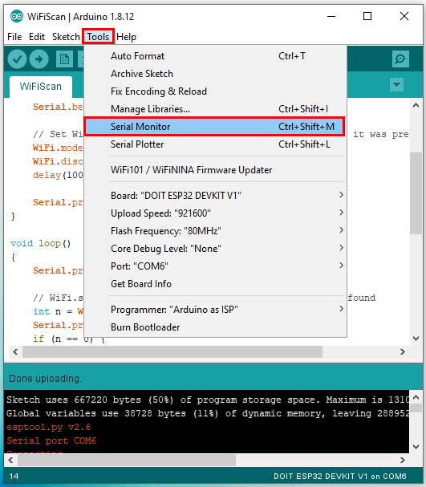
Task: Click the "int n =" code line
Action: [58, 311]
